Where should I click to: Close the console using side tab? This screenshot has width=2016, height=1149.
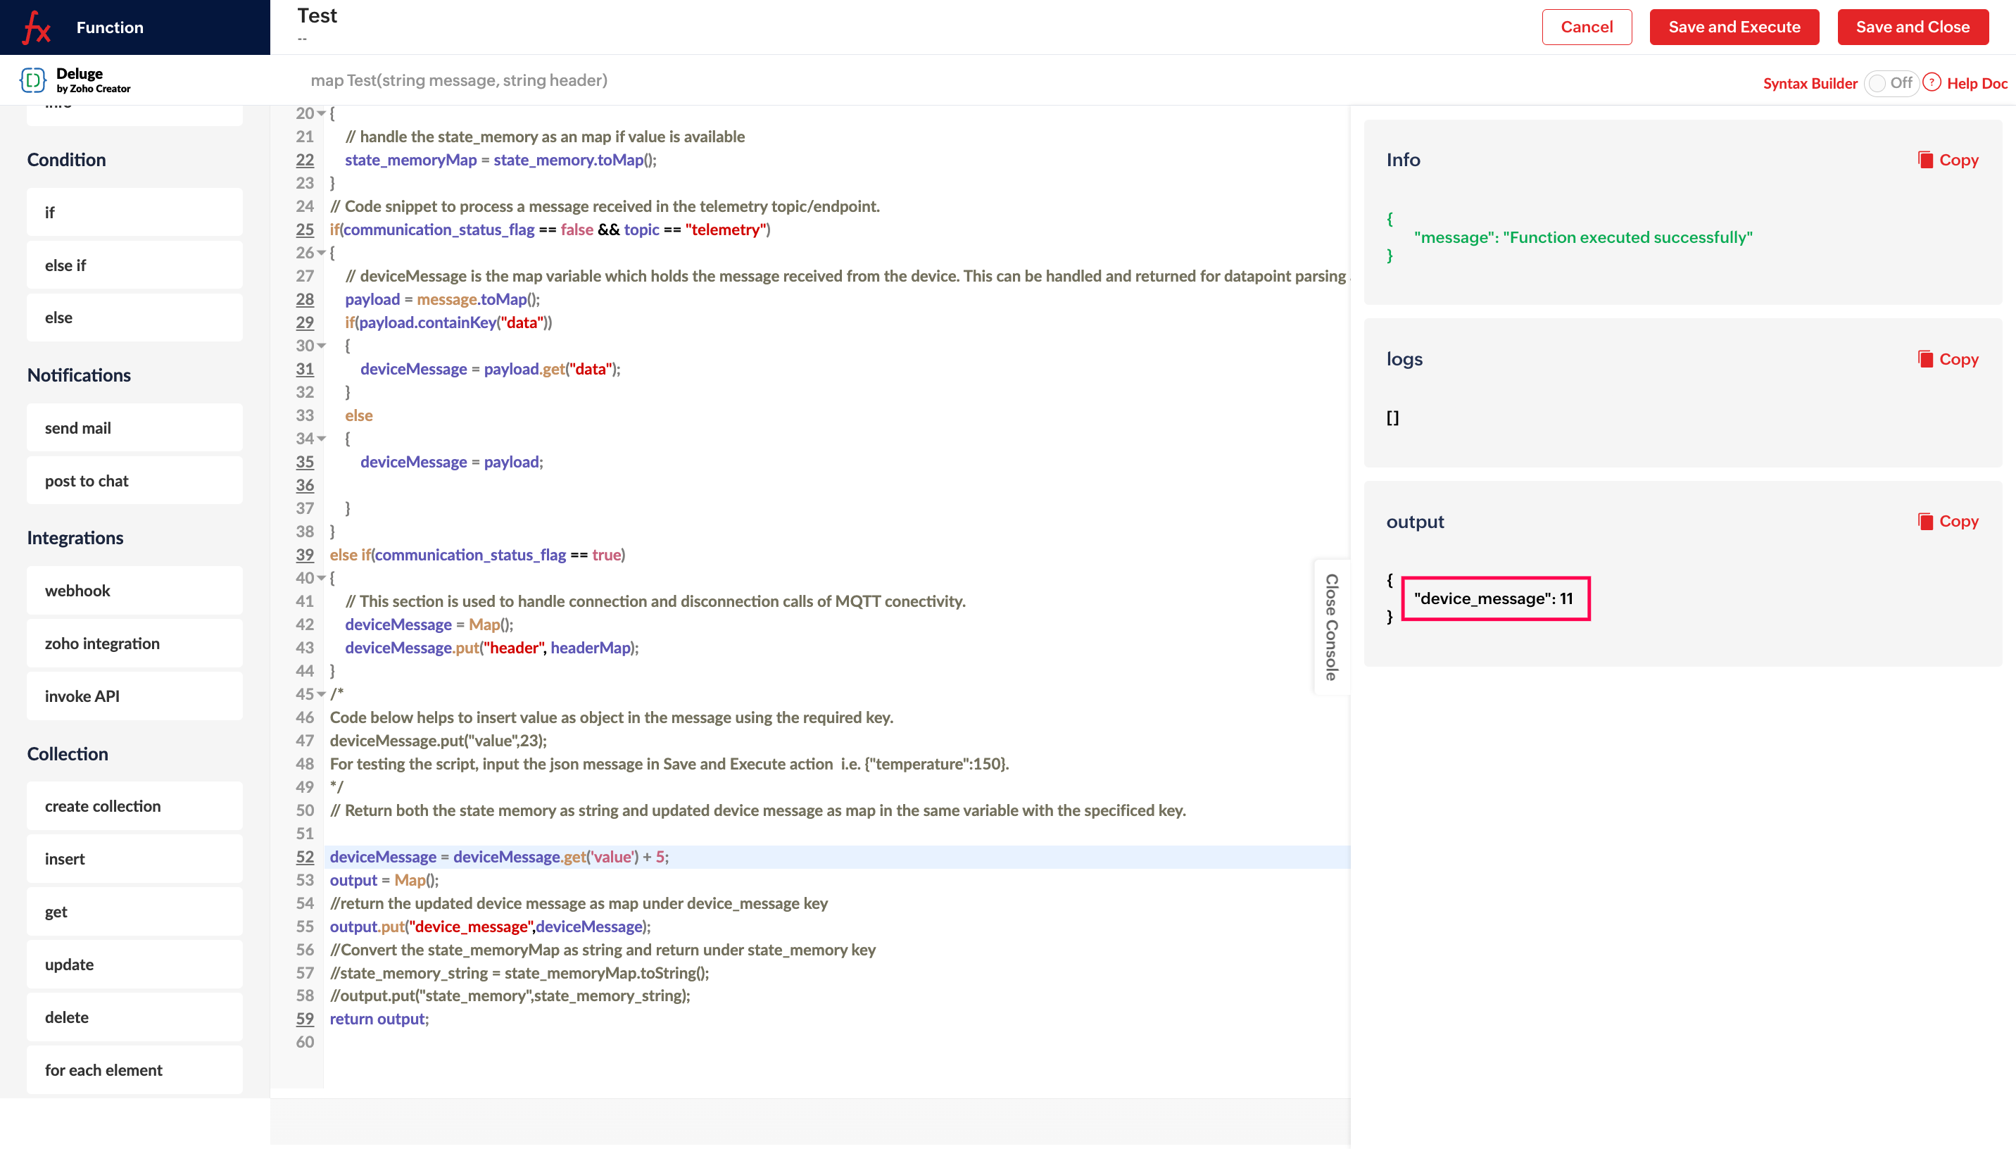pos(1331,627)
